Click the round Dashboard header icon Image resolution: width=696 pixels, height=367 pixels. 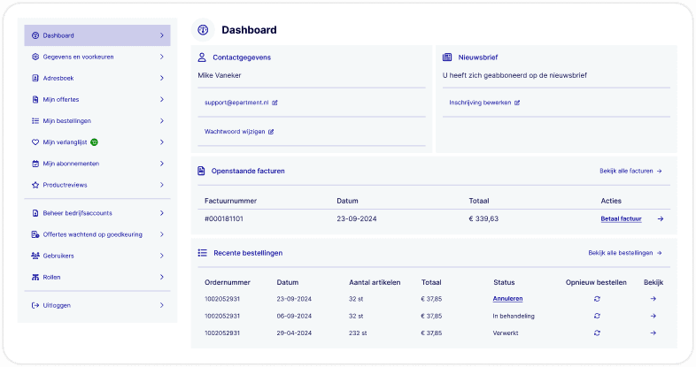click(x=203, y=30)
